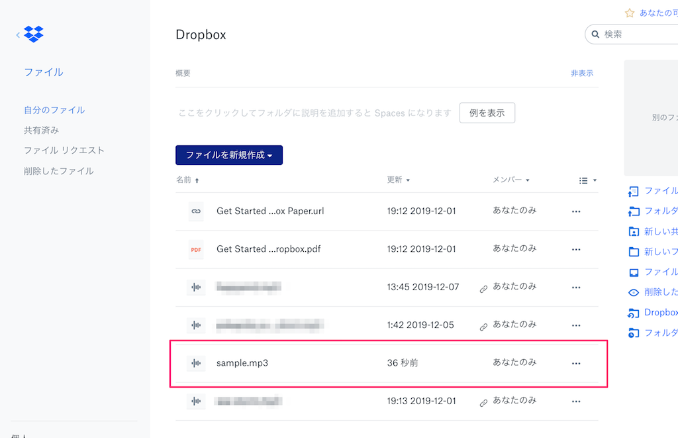Open more options for the 13:45 2019-12-07 file
This screenshot has width=678, height=438.
[576, 288]
